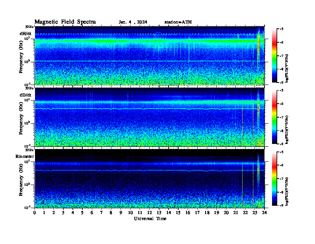This screenshot has width=315, height=244.
Task: Click the '-7' value on dH/dt color bar
Action: point(282,56)
